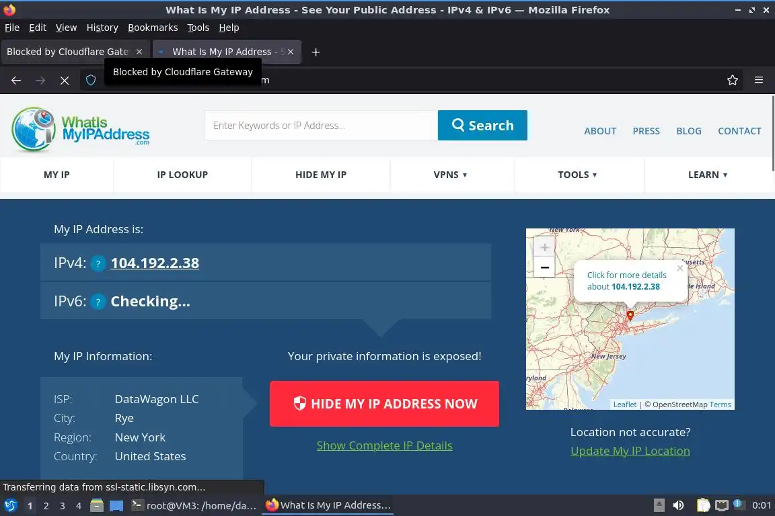Go back with the browser back arrow

[16, 80]
